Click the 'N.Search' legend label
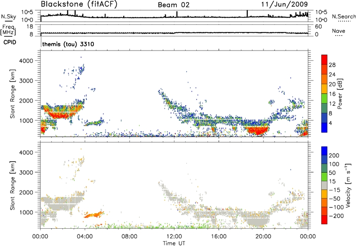This screenshot has height=246, width=356. pos(344,16)
